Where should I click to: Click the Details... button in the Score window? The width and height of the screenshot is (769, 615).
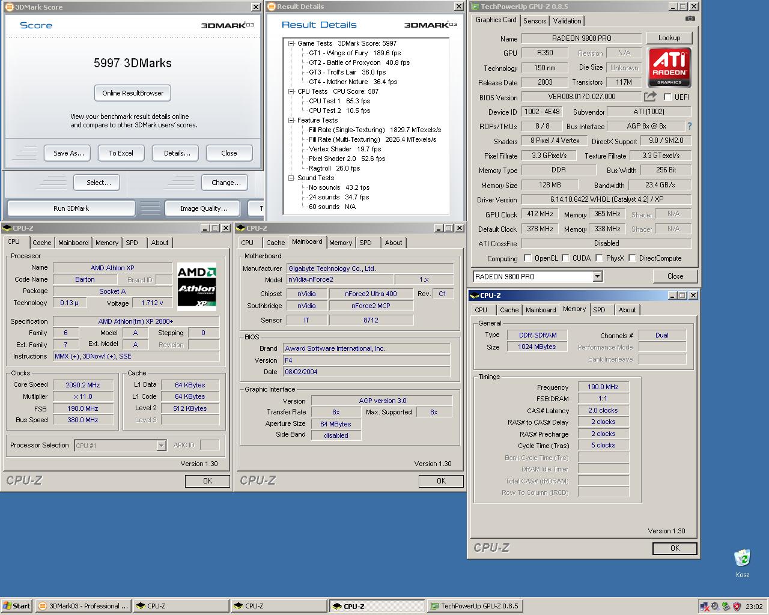(176, 153)
